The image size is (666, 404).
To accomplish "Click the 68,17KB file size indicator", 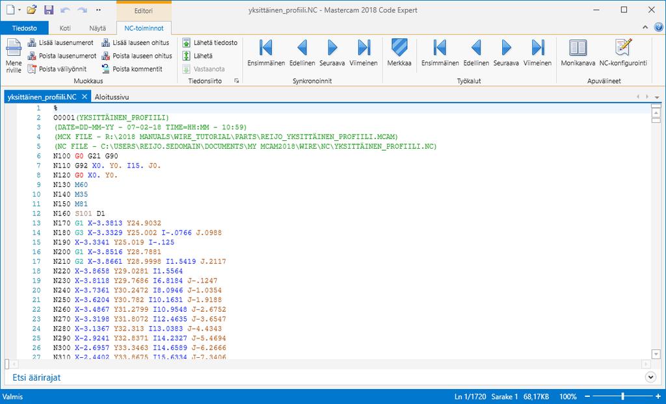I will pyautogui.click(x=536, y=397).
